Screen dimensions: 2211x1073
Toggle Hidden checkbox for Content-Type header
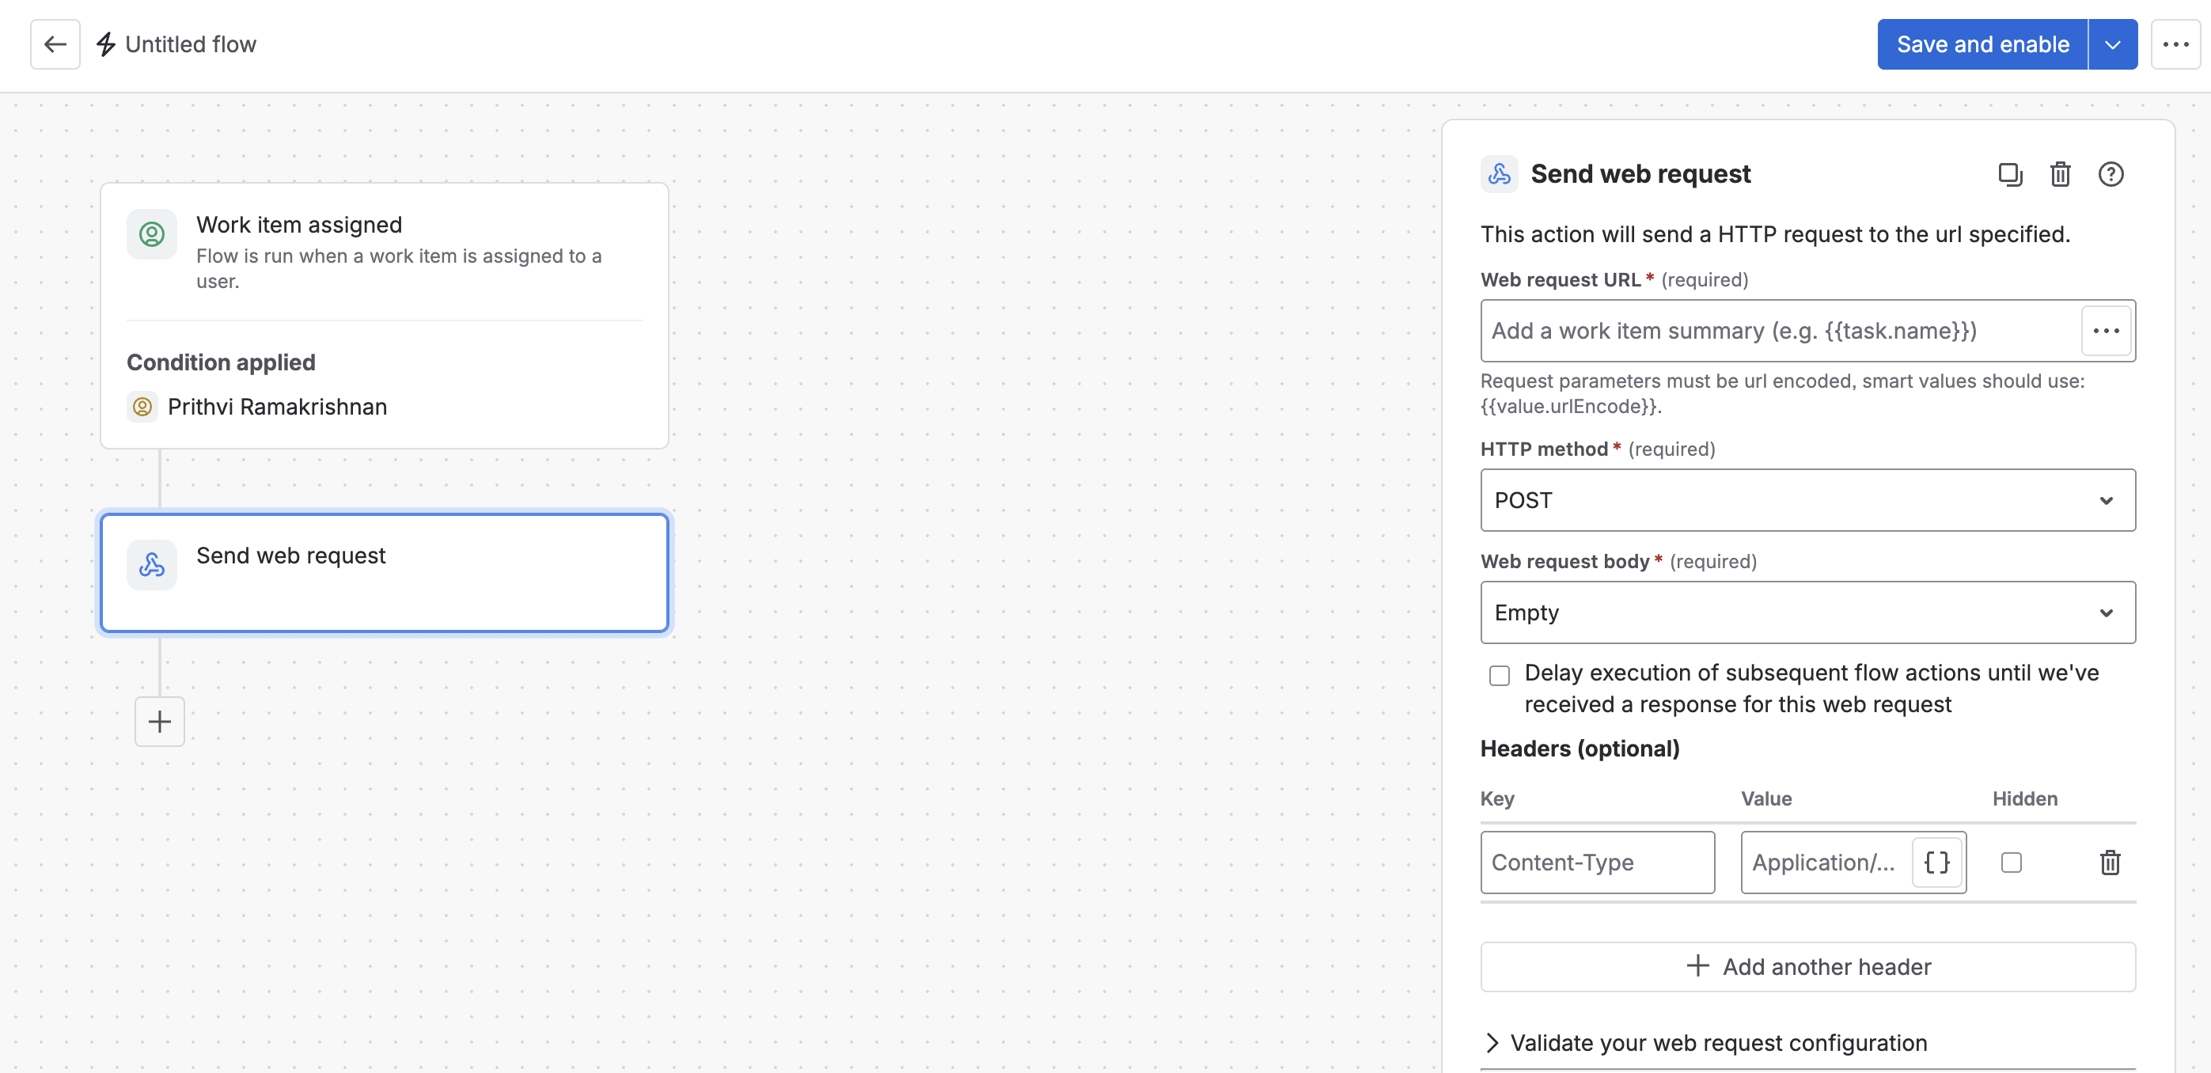pos(2011,862)
